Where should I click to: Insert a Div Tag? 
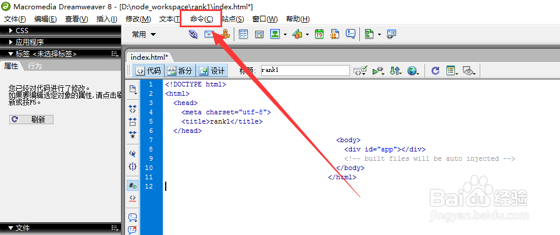click(259, 34)
